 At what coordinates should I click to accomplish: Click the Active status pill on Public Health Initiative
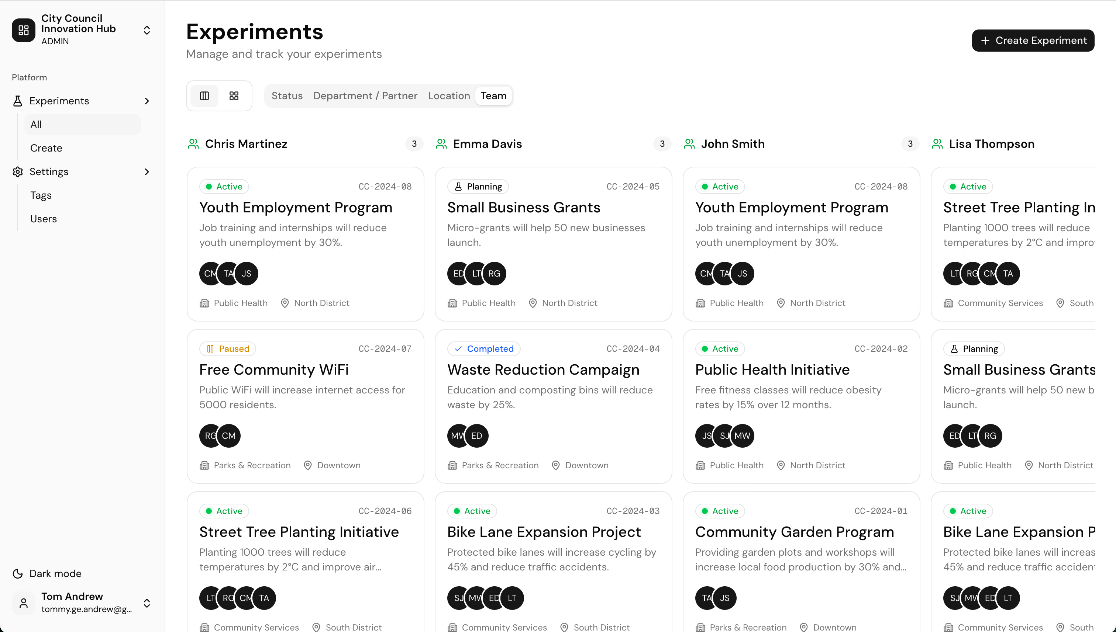719,348
